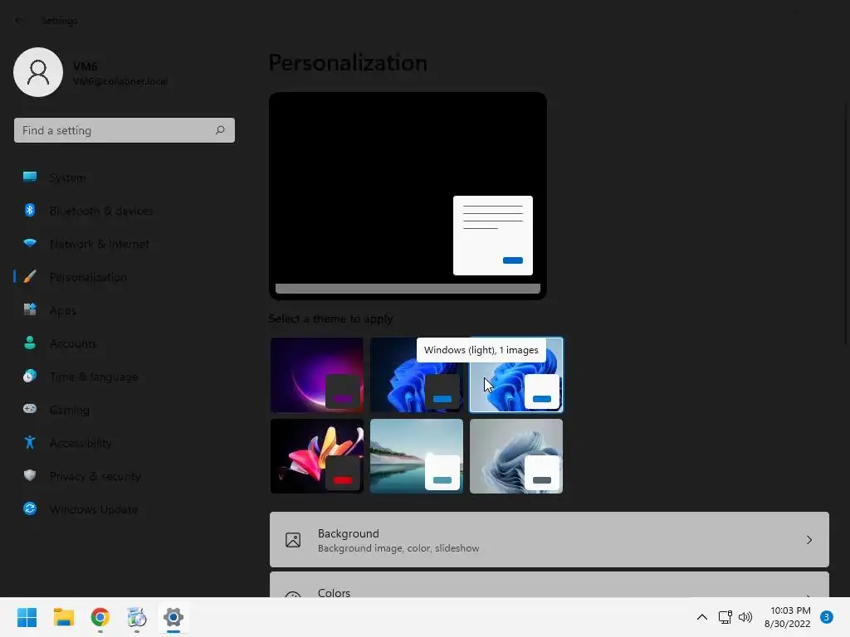Launch File Explorer from the taskbar
This screenshot has width=850, height=637.
(x=63, y=617)
